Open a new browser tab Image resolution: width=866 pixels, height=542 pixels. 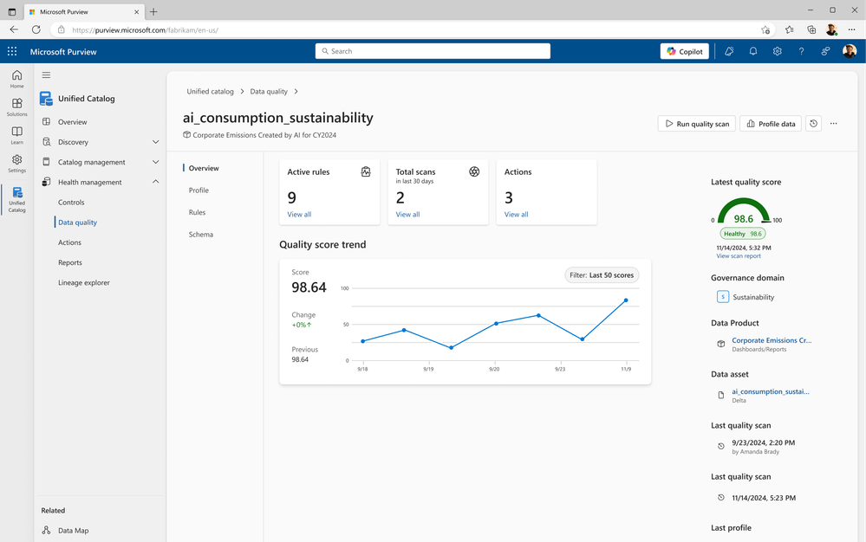point(153,11)
